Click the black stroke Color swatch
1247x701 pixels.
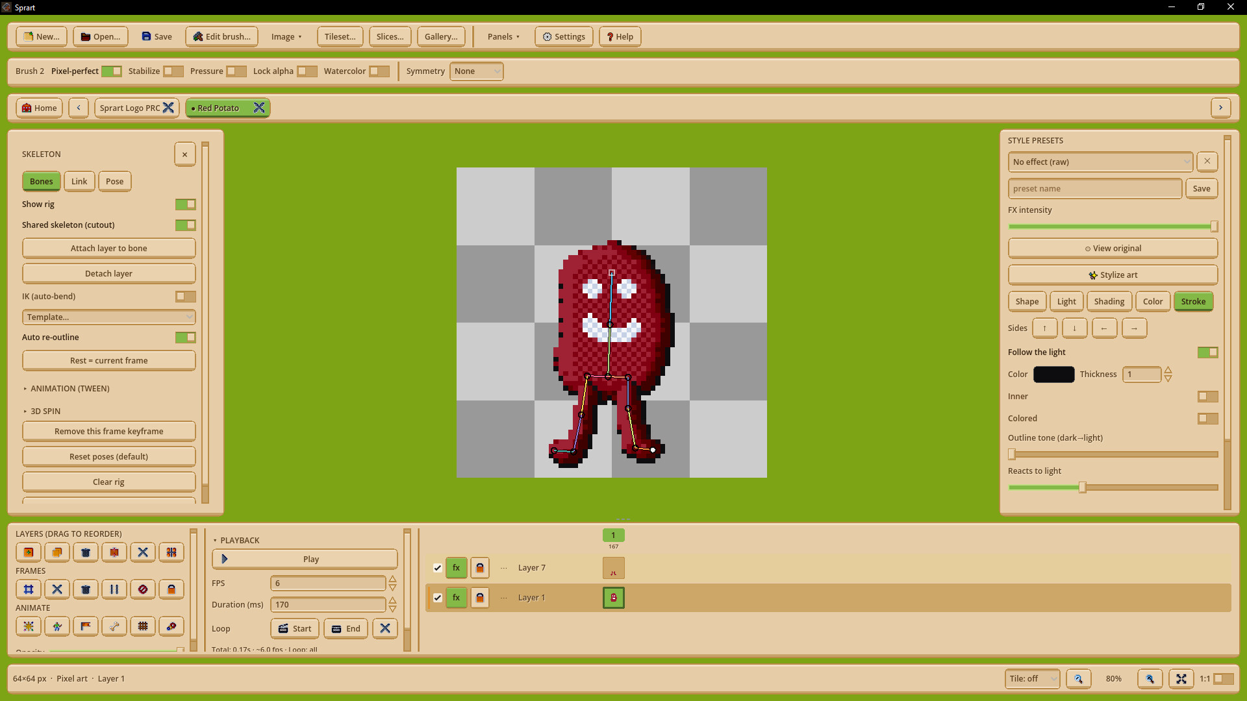click(1053, 375)
